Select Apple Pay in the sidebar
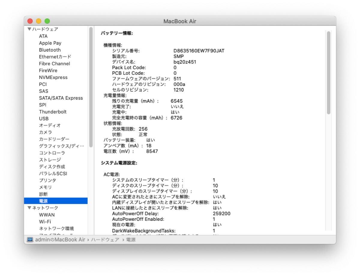The height and width of the screenshot is (276, 360). tap(50, 43)
